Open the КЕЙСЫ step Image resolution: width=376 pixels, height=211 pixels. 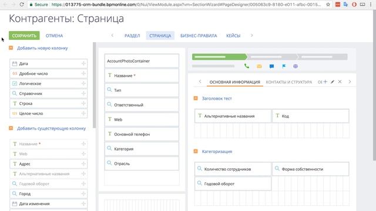click(233, 36)
